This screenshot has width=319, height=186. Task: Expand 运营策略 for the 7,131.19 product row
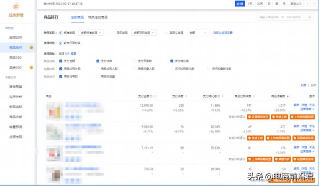point(307,151)
